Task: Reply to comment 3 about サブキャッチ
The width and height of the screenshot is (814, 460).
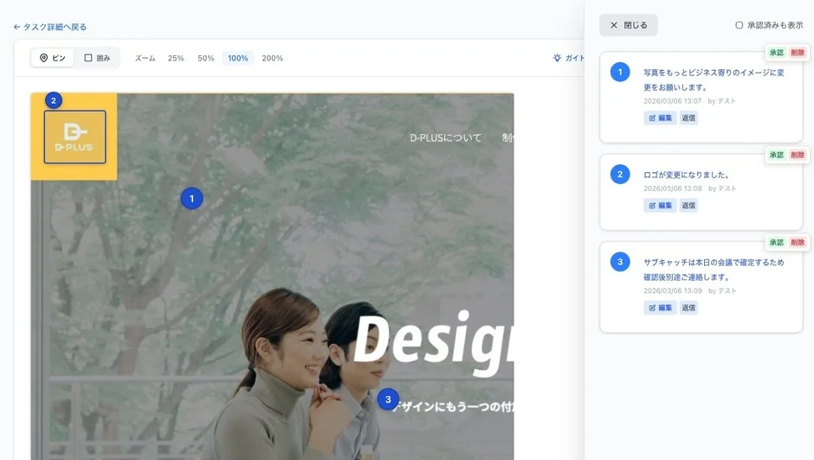Action: point(688,308)
